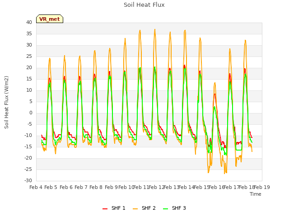Click the -25 y-axis tick value
This screenshot has height=217, width=289.
[28, 170]
